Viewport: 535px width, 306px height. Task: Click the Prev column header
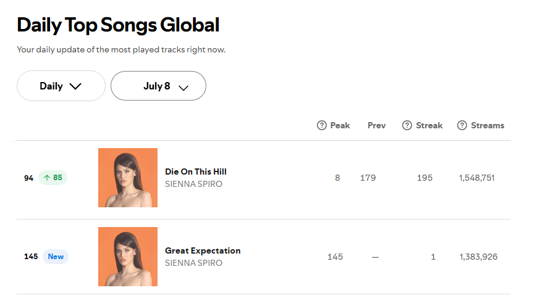[377, 125]
